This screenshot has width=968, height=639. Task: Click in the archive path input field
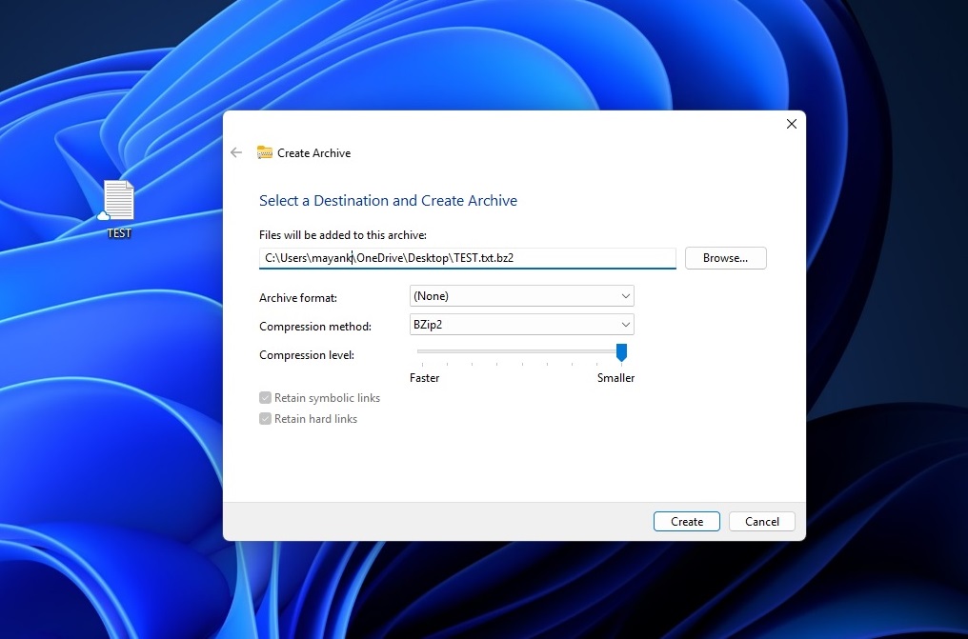pos(468,258)
